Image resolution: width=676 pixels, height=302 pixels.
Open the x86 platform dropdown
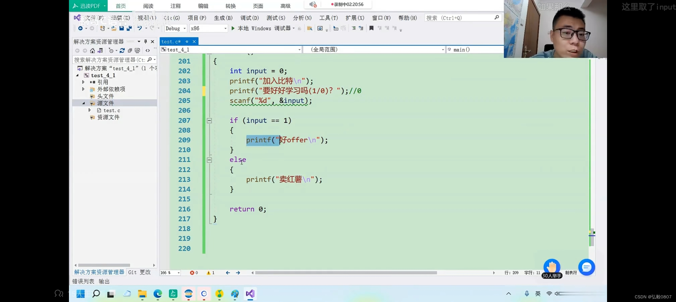point(208,28)
